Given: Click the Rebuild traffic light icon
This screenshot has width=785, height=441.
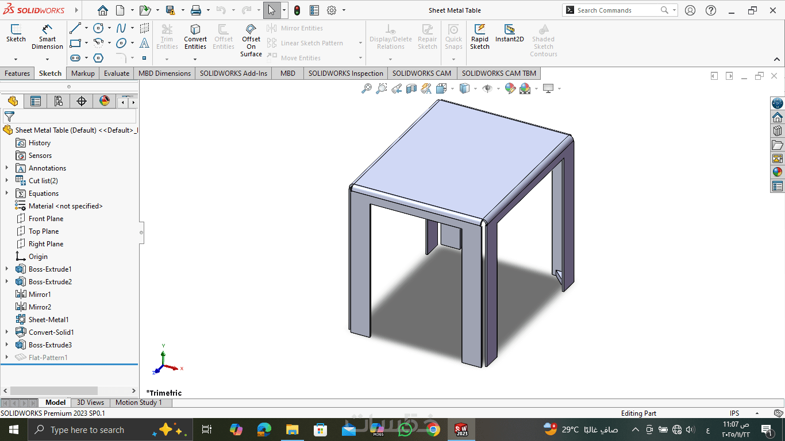Looking at the screenshot, I should (297, 10).
